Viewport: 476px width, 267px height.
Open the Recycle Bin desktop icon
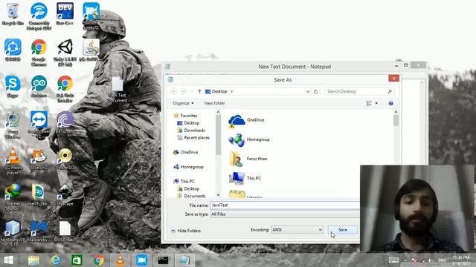[13, 15]
